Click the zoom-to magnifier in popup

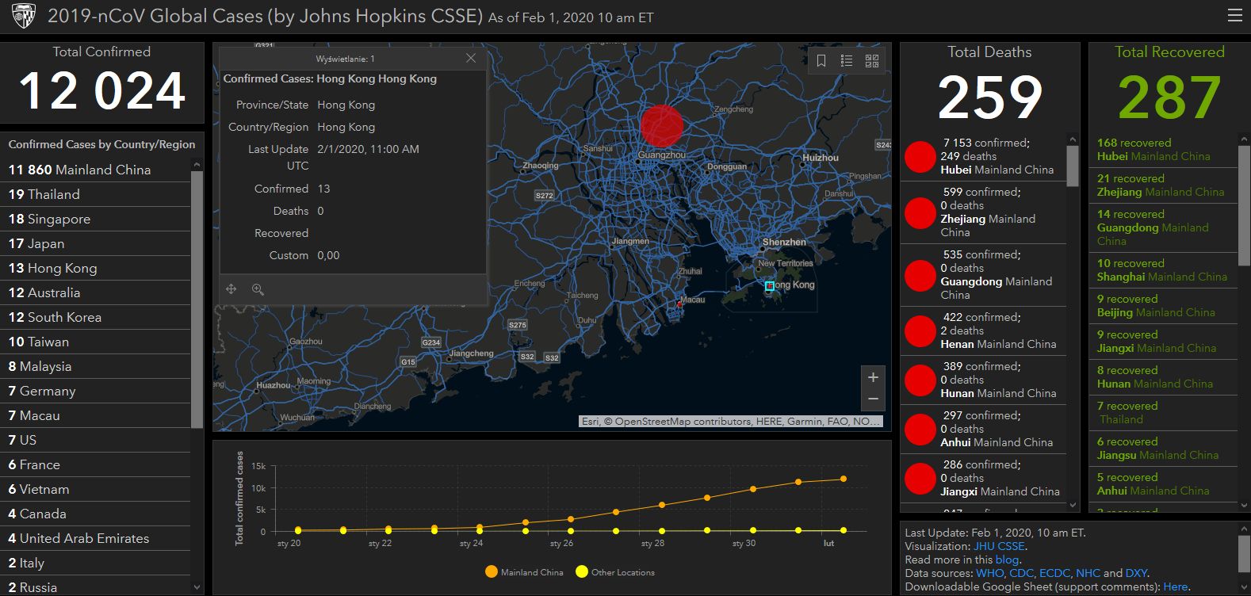point(258,289)
